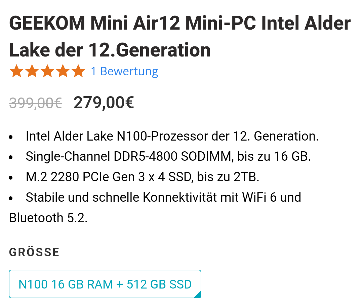
Task: Click the WiFi 6 bullet point text
Action: pos(163,197)
